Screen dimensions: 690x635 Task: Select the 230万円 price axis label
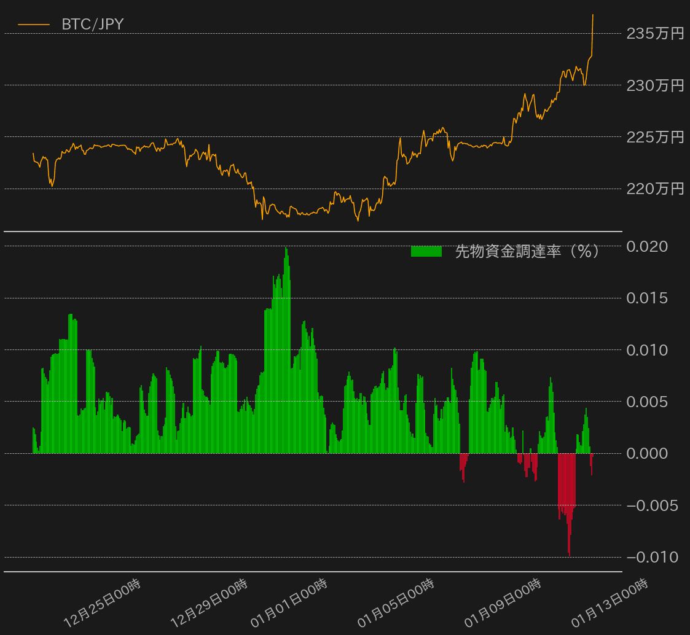click(655, 85)
